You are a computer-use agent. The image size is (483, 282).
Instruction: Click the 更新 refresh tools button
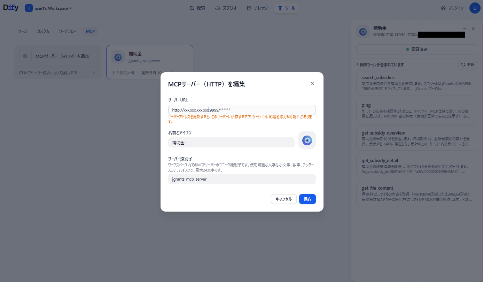[468, 64]
